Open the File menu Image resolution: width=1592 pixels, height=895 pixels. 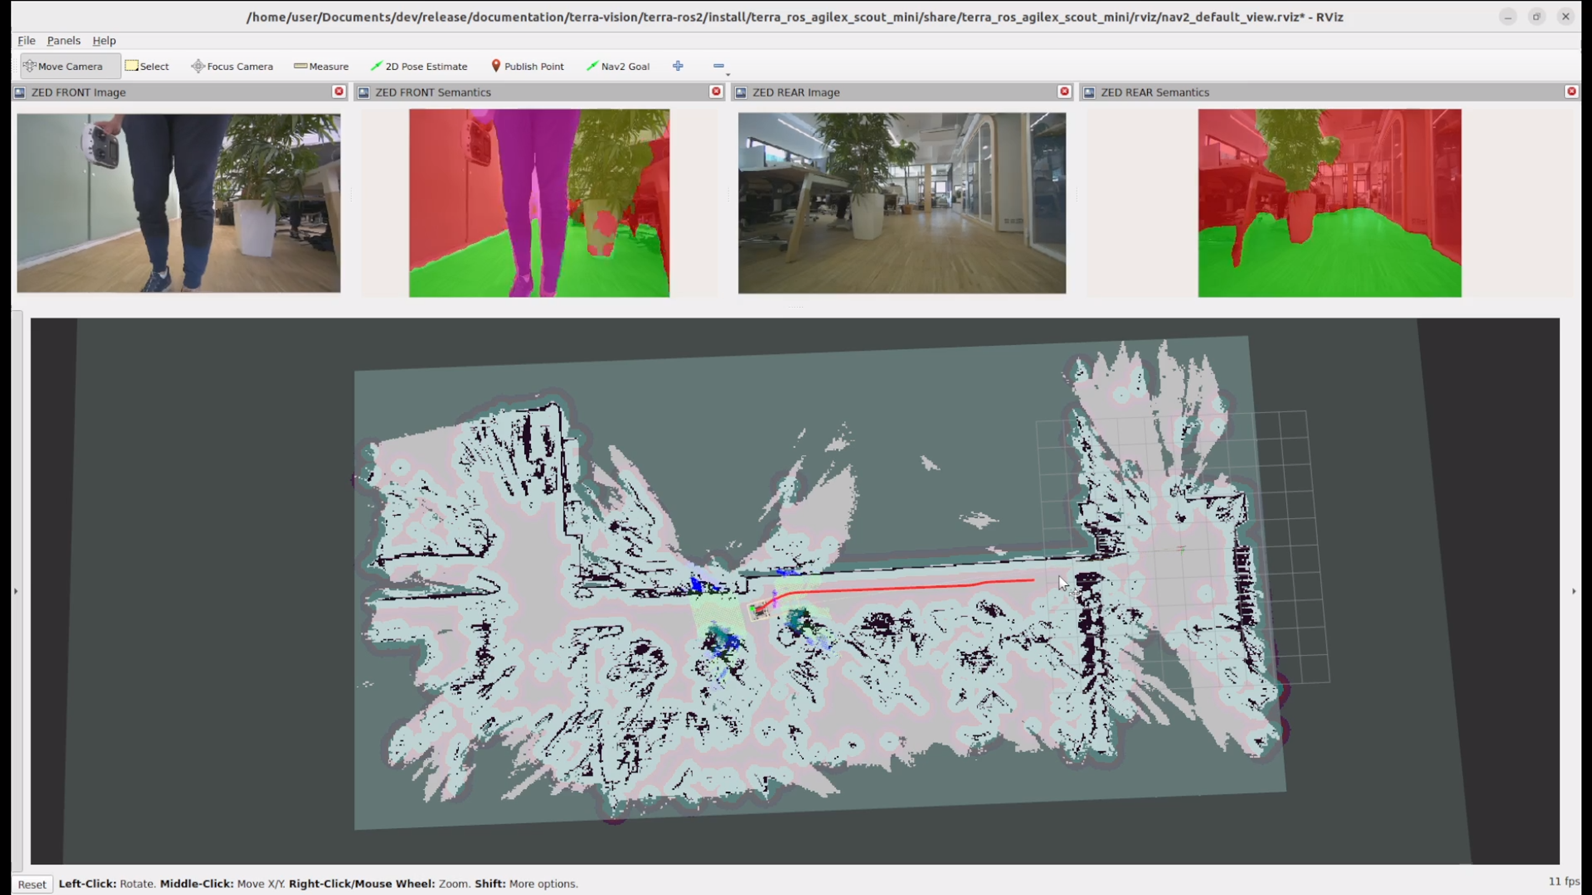[x=26, y=40]
